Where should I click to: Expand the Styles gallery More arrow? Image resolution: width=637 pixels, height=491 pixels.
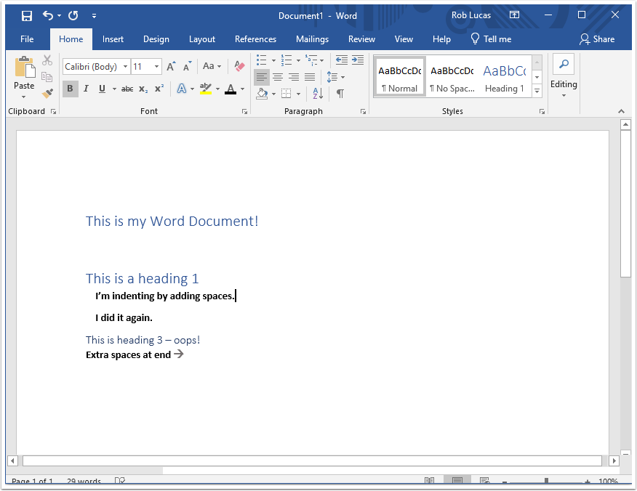537,91
